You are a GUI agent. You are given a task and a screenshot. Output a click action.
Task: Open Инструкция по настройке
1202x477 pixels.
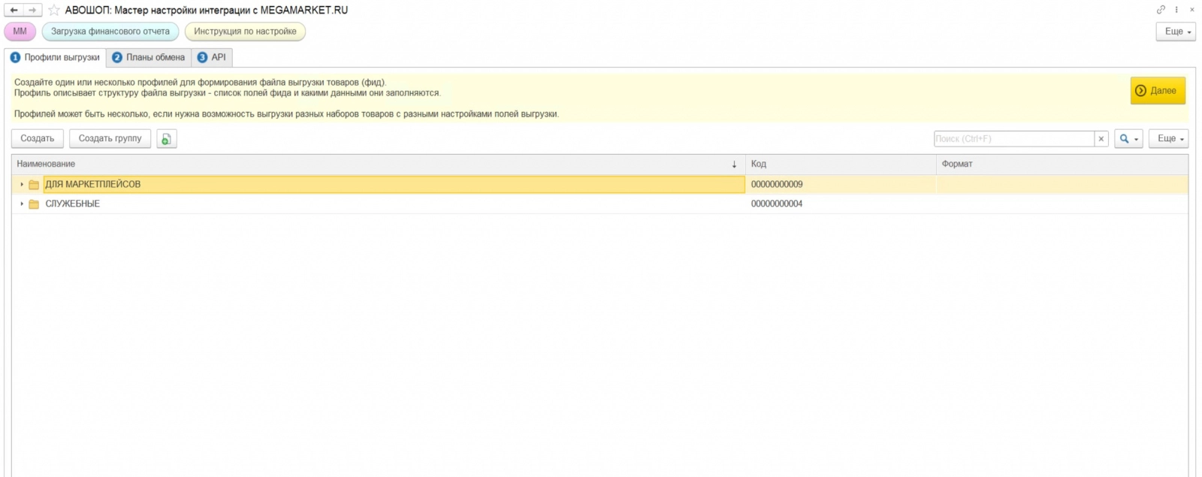coord(245,32)
